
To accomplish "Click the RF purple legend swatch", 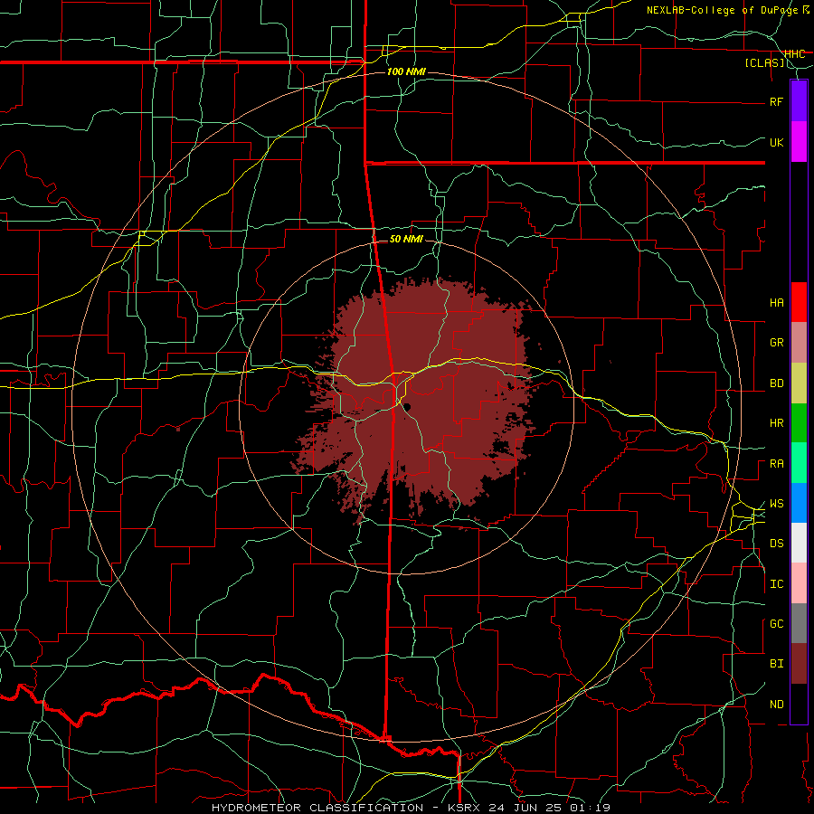I will tap(799, 101).
